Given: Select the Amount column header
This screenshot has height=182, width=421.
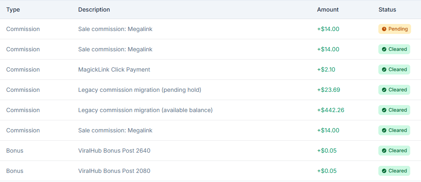Looking at the screenshot, I should (328, 10).
